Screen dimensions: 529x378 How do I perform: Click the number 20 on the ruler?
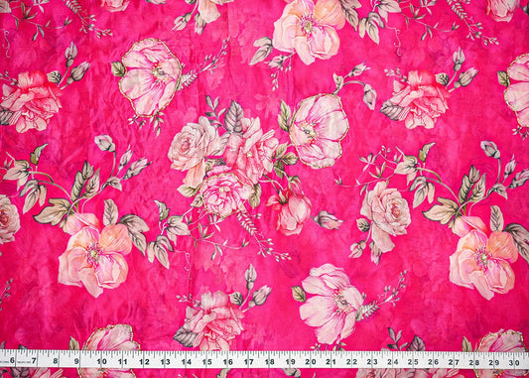click(311, 361)
